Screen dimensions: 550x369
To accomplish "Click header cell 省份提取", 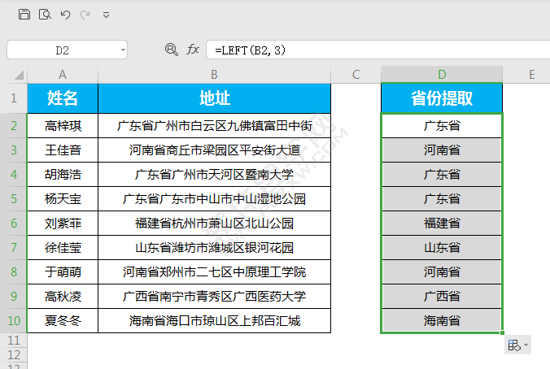I will (x=442, y=98).
